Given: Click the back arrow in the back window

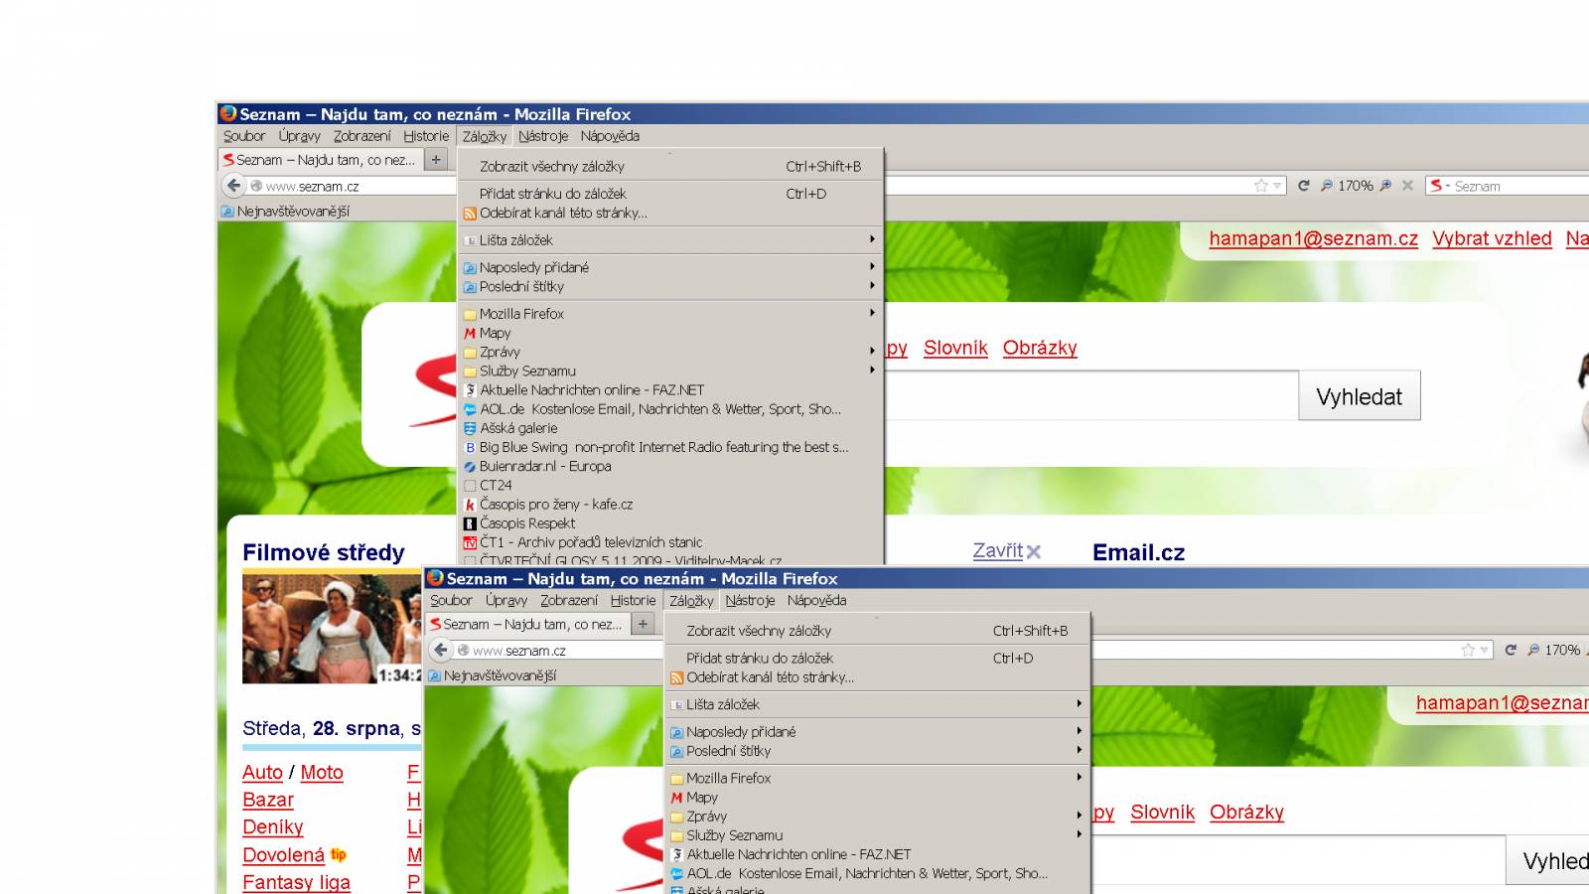Looking at the screenshot, I should 233,185.
